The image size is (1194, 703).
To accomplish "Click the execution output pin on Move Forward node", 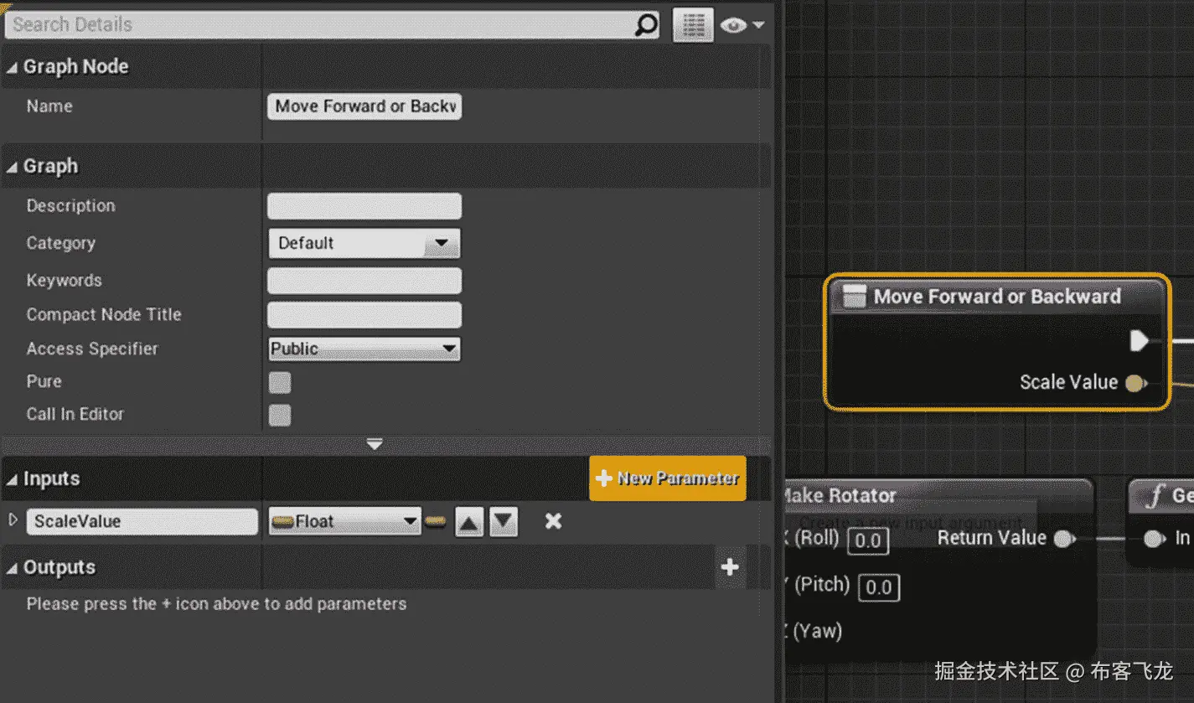I will [1139, 340].
